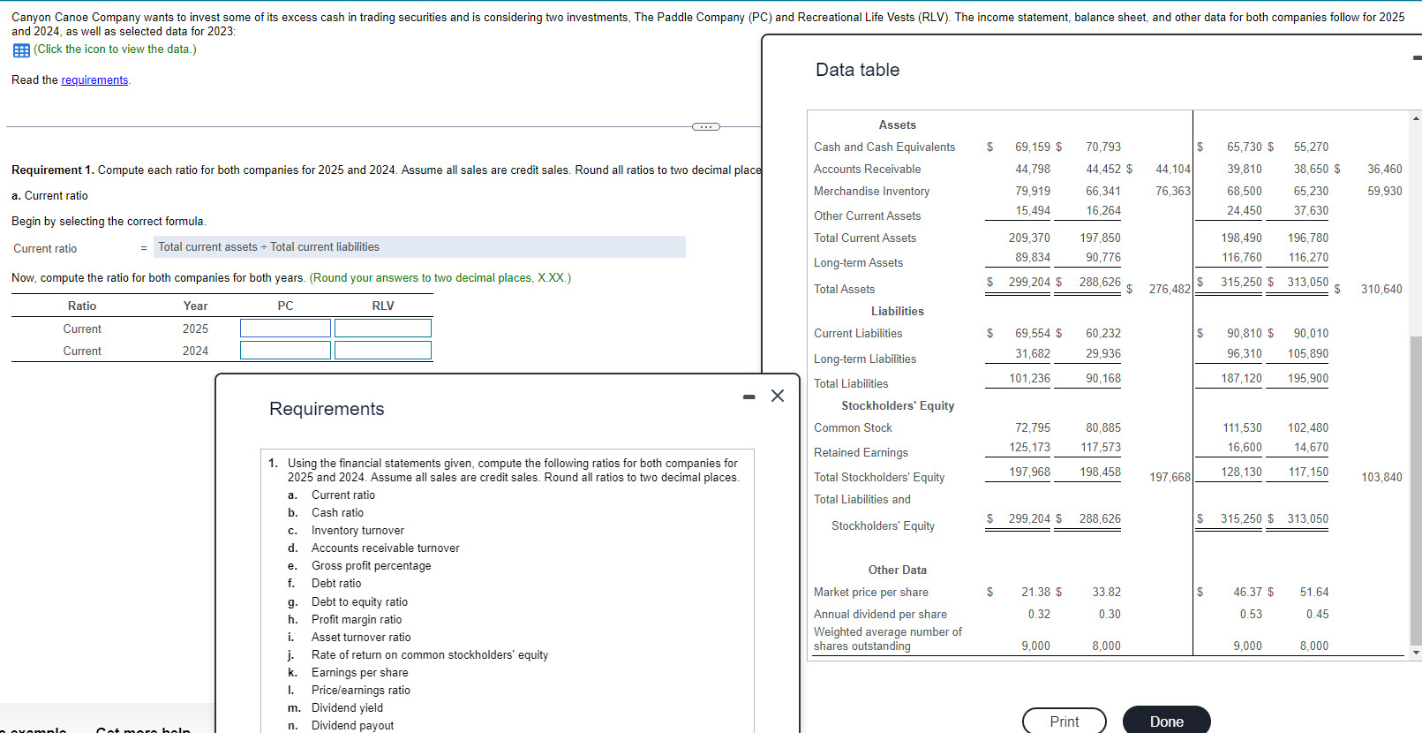Close the Requirements dialog
The image size is (1422, 733).
(x=778, y=396)
